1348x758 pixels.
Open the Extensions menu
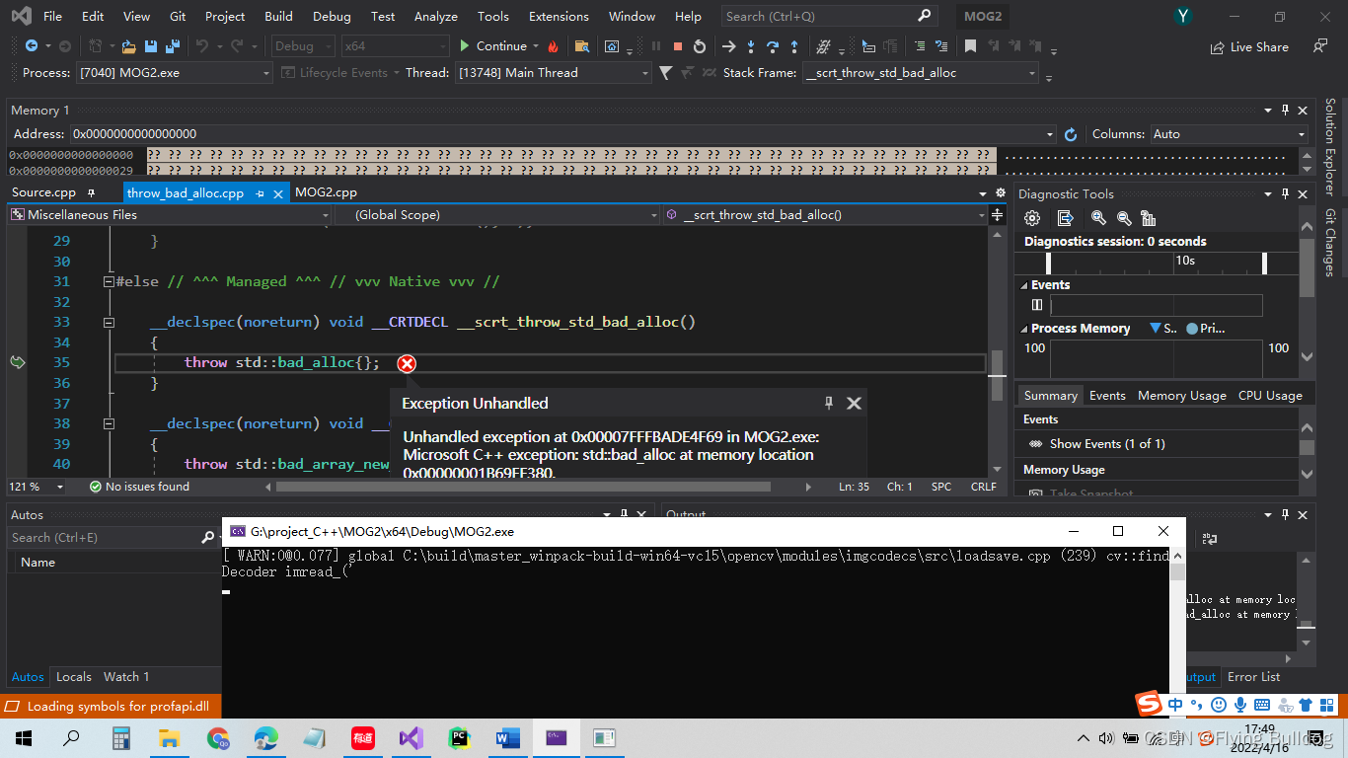[559, 17]
